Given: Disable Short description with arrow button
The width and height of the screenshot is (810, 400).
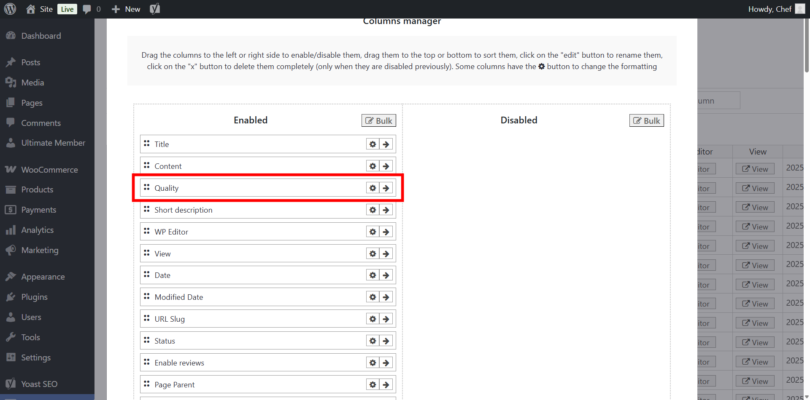Looking at the screenshot, I should [386, 210].
